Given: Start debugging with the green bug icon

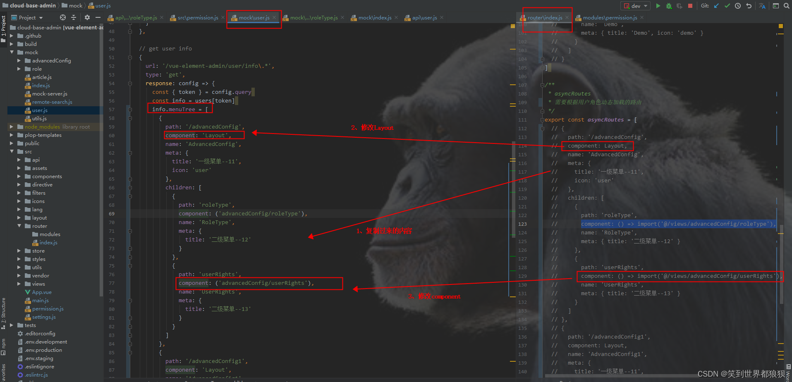Looking at the screenshot, I should 669,6.
